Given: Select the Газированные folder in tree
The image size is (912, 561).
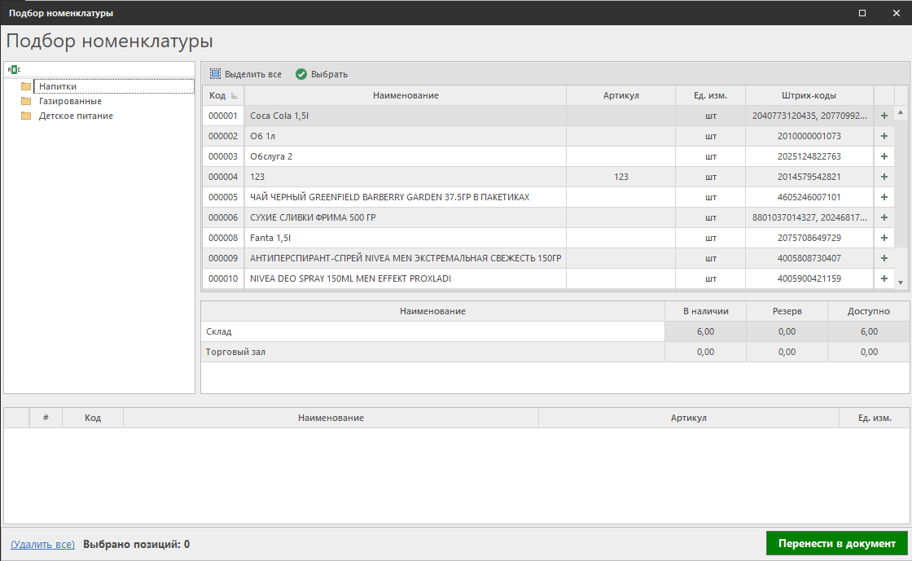Looking at the screenshot, I should (70, 101).
